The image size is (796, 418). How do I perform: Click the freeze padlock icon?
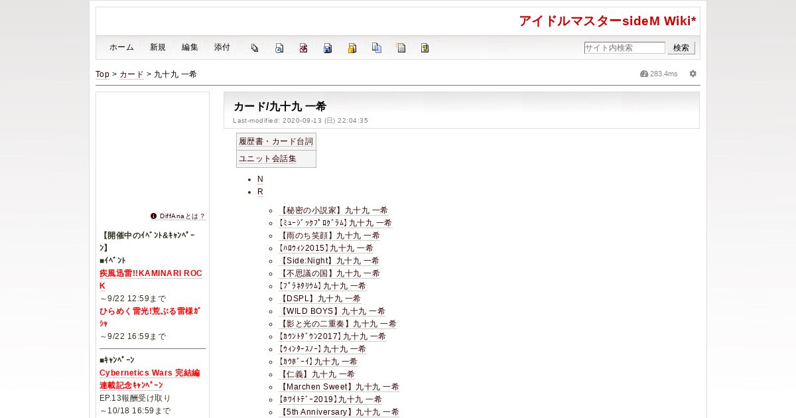coord(352,48)
